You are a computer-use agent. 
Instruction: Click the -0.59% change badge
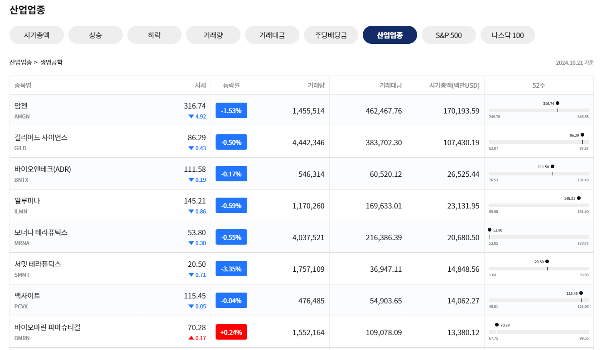tap(231, 205)
